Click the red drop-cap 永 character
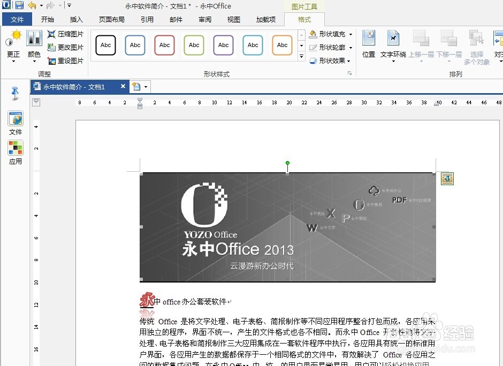Screen dimensions: 503x366 click(147, 301)
